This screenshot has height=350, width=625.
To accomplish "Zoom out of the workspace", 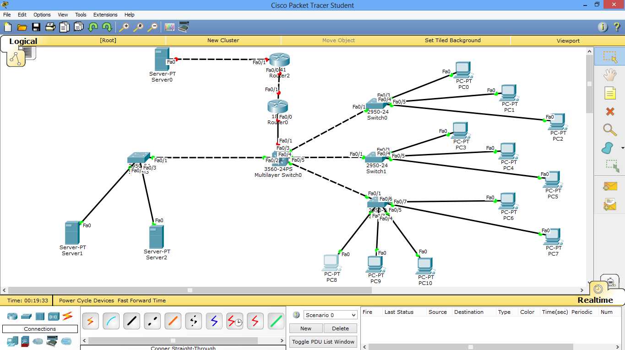I will 152,27.
